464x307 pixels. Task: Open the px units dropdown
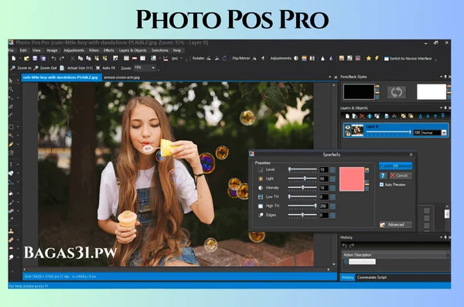click(x=181, y=58)
